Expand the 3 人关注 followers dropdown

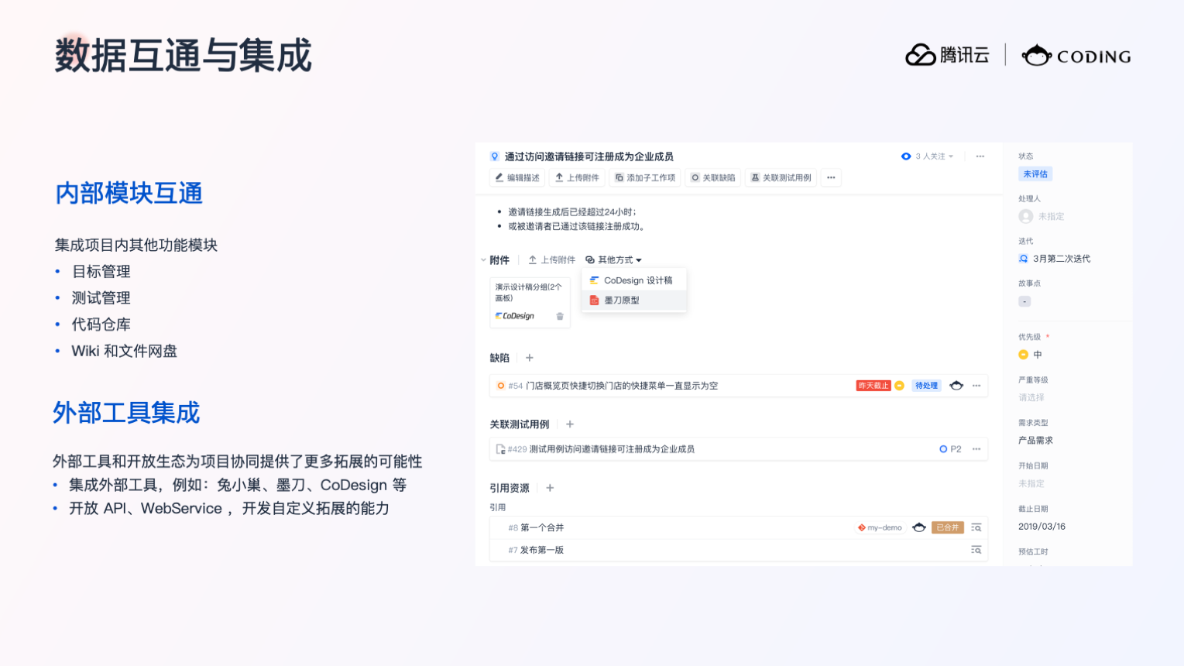coord(935,156)
